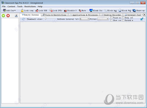The image size is (147, 108).
Task: Click the Blank Screen monitor icon
Action: [x=91, y=10]
